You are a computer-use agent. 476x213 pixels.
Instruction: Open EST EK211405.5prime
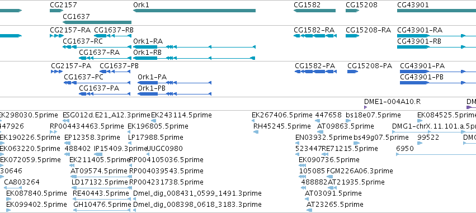[100, 160]
